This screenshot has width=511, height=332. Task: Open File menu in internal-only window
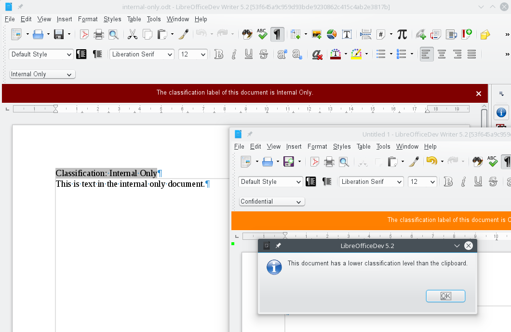pyautogui.click(x=10, y=19)
